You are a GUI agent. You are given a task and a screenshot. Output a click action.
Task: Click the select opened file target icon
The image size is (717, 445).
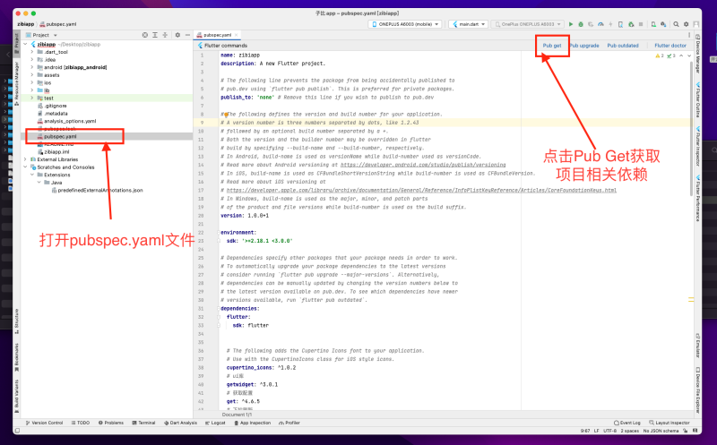click(145, 35)
